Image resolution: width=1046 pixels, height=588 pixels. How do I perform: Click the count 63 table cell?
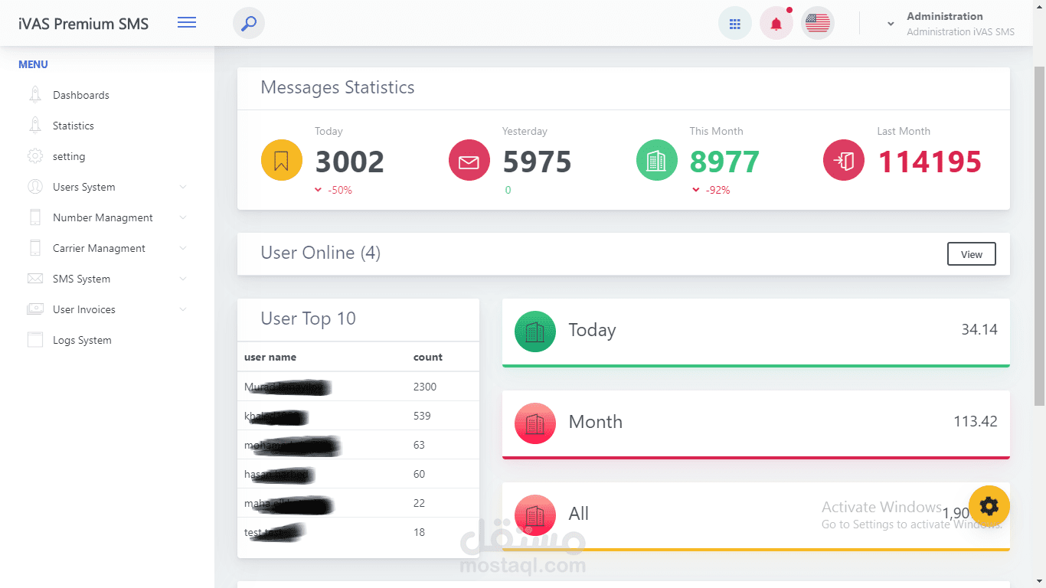click(x=419, y=445)
